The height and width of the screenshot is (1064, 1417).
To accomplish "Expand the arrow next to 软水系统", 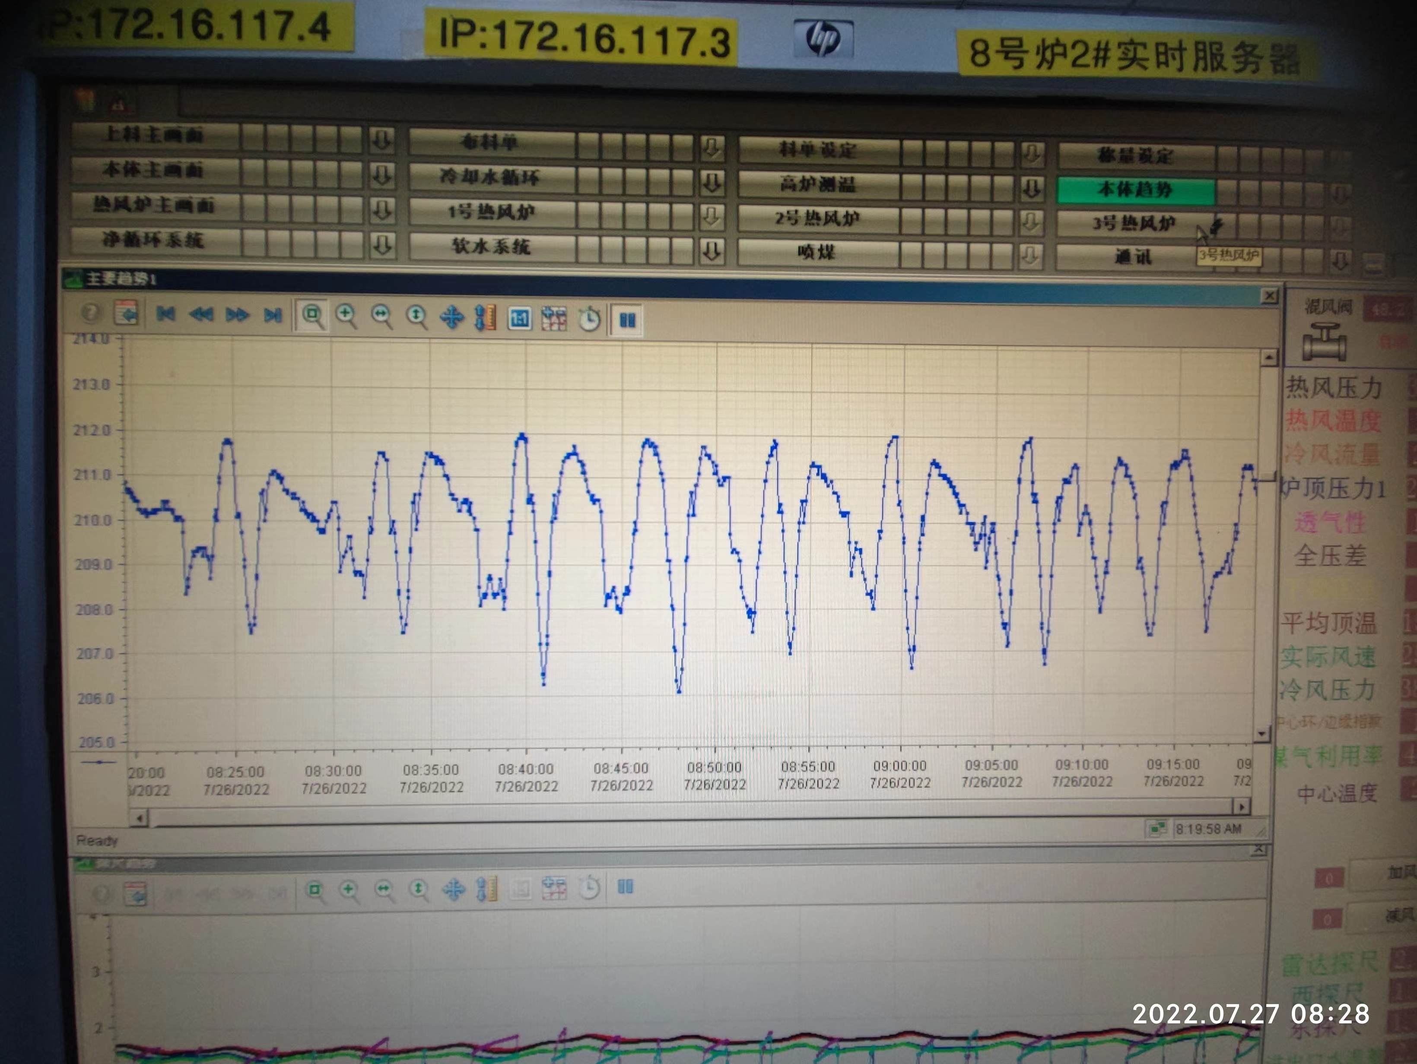I will point(712,252).
